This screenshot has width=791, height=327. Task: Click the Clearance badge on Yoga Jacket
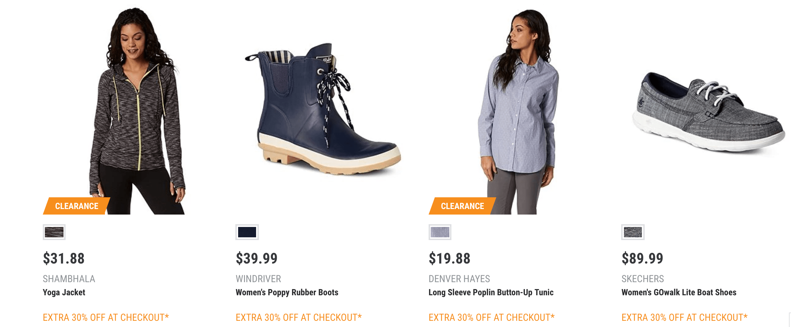coord(77,206)
